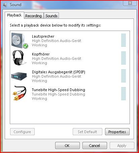Click the green default checkmark badge
The width and height of the screenshot is (139, 153).
26,46
